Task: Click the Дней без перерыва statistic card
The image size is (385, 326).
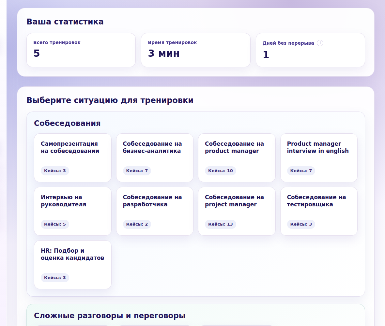Action: pyautogui.click(x=310, y=50)
